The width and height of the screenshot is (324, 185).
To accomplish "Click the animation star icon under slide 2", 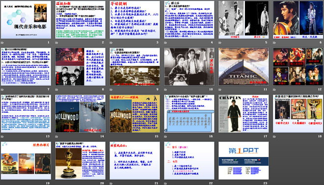I will [56, 43].
